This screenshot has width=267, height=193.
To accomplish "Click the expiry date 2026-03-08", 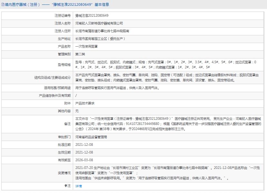I will coord(84,160).
